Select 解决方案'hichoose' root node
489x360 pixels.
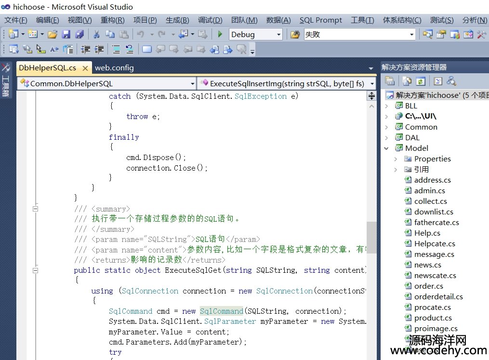pos(436,95)
